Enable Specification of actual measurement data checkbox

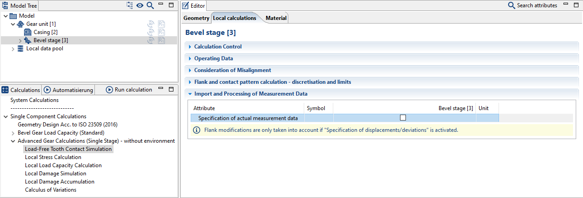pyautogui.click(x=403, y=118)
